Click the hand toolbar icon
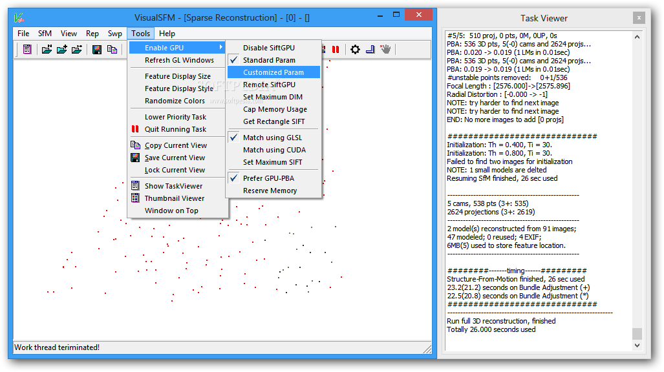 point(385,50)
